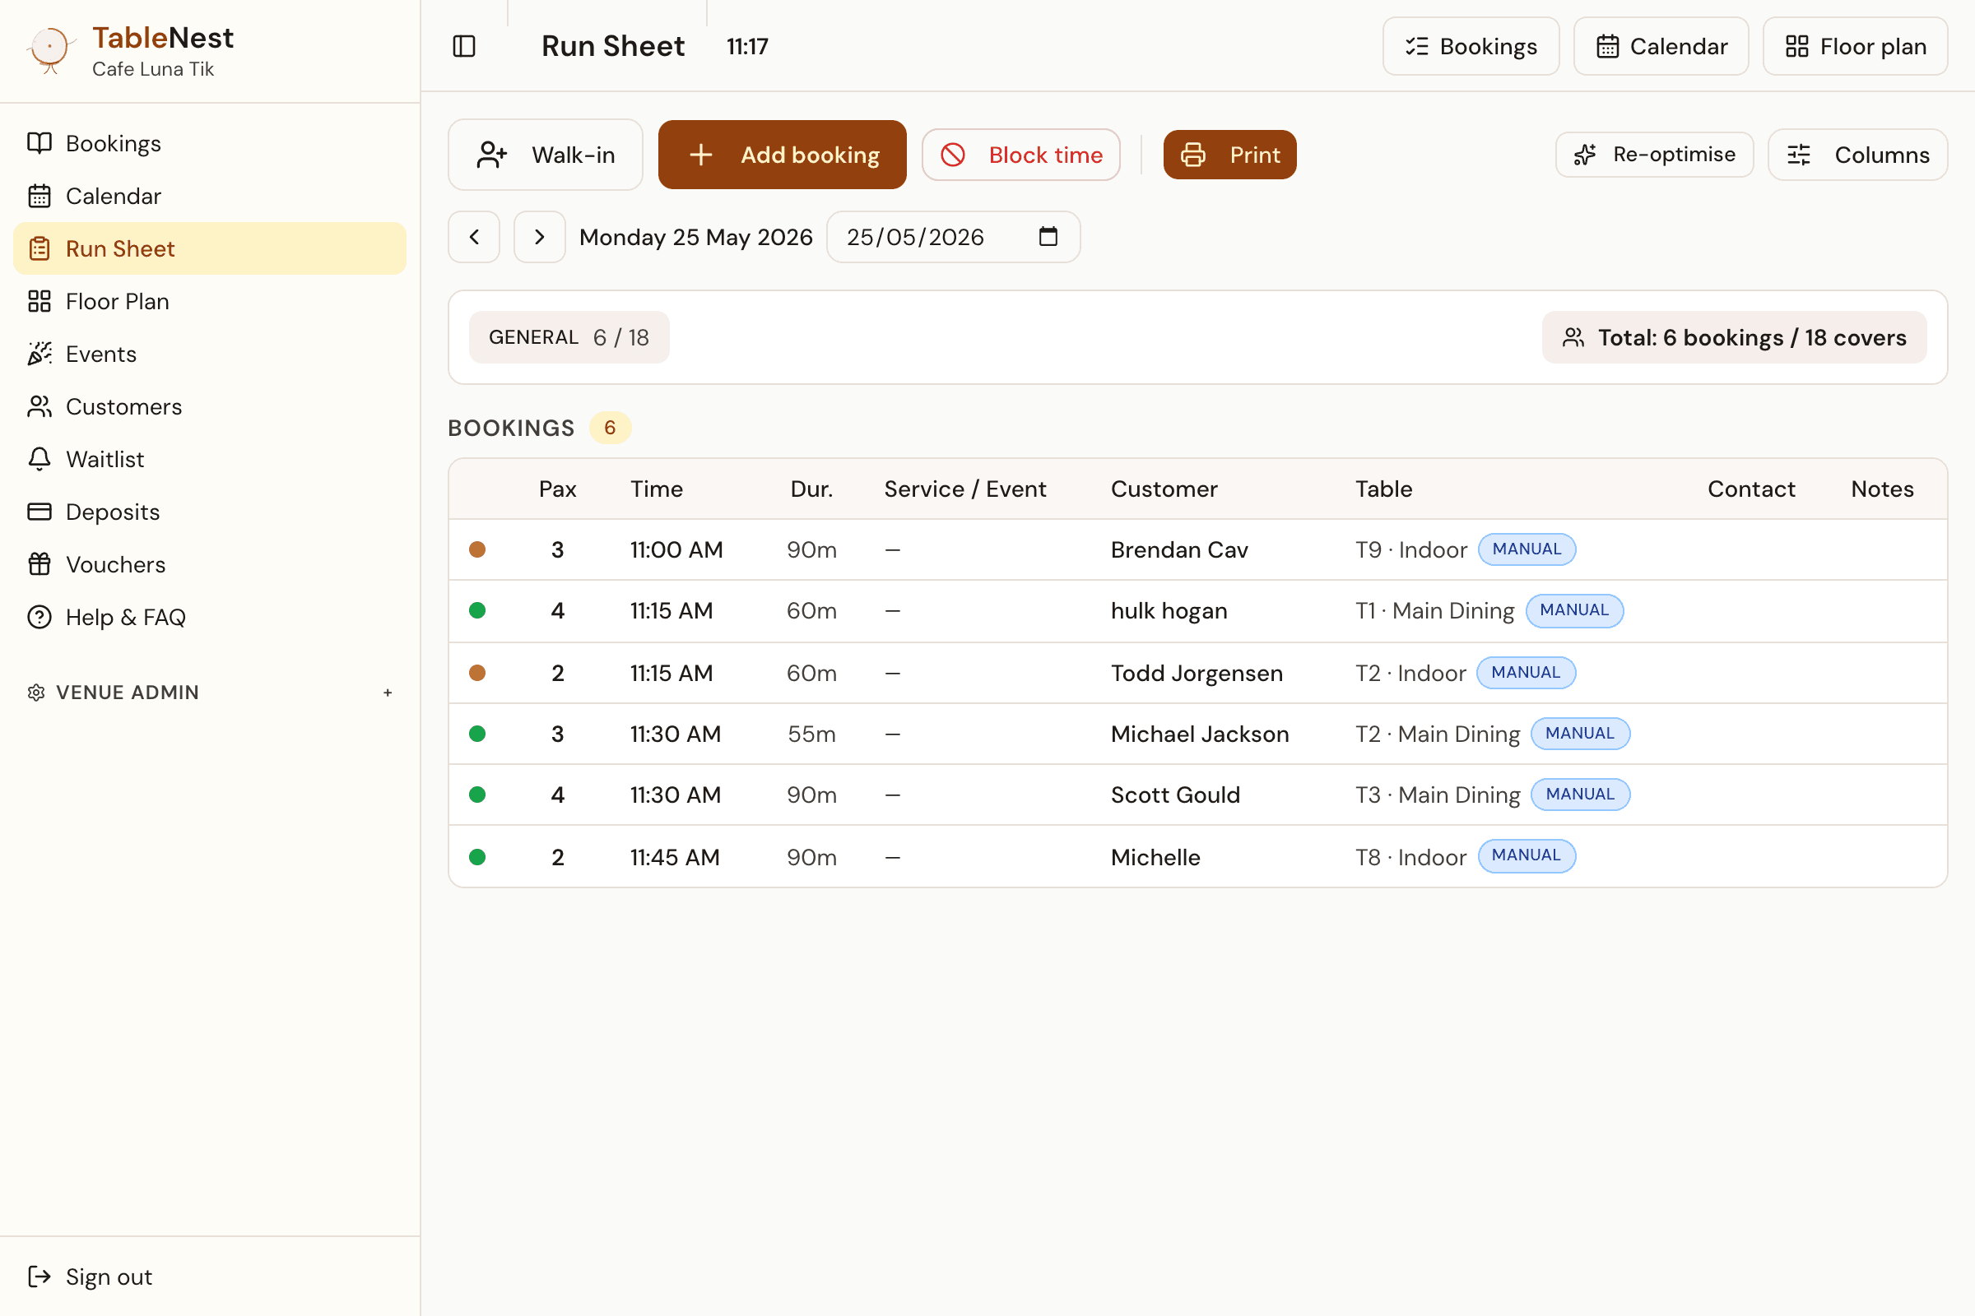The height and width of the screenshot is (1316, 1975).
Task: Click hulk hogan's green status dot
Action: 478,610
